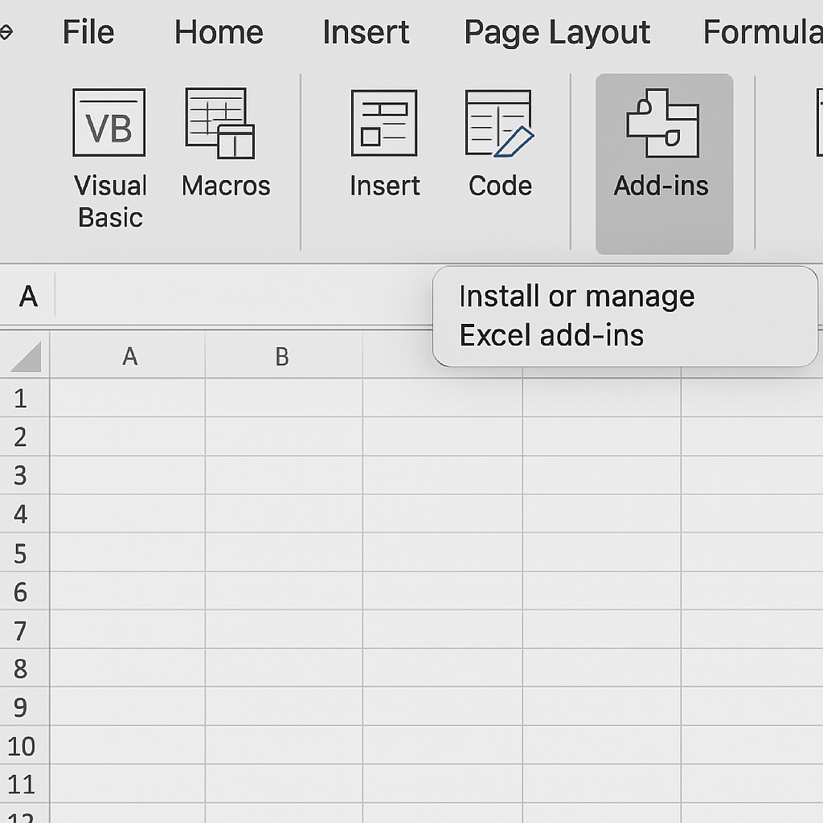Switch to the Insert ribbon tab
The image size is (823, 823).
pos(366,32)
